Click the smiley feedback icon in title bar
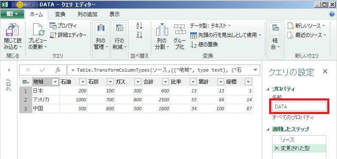 coord(20,4)
